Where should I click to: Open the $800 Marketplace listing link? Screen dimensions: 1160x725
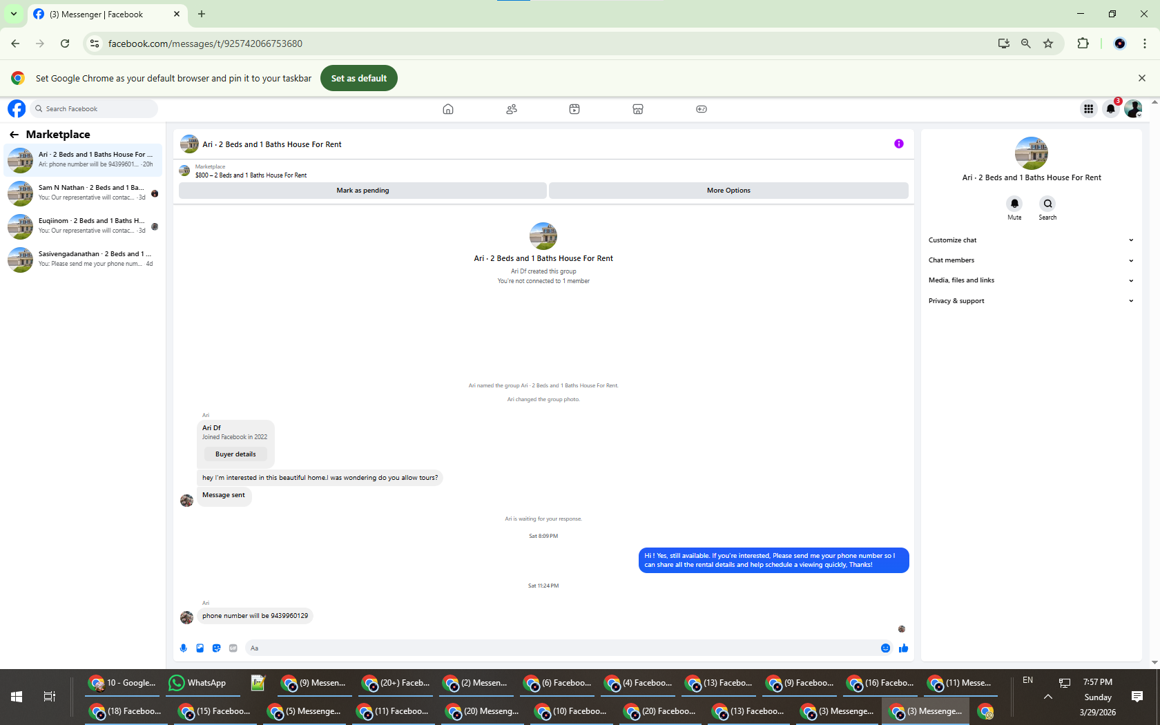(251, 175)
